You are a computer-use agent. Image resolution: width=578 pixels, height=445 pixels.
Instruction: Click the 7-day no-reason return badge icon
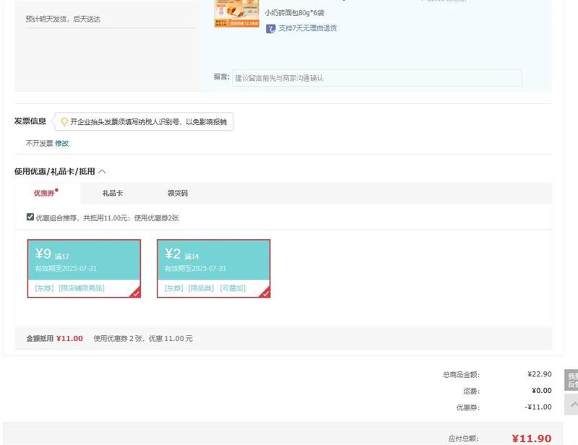coord(271,29)
